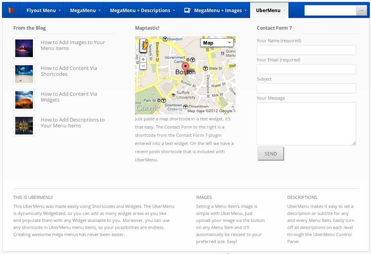Click the 'Map data ©2012 Google' text
The width and height of the screenshot is (371, 254).
[x=210, y=111]
